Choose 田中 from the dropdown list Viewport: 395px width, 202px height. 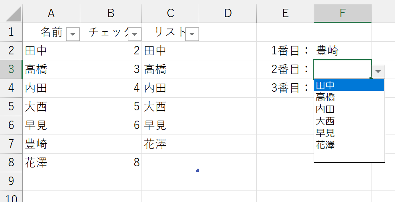(x=349, y=85)
